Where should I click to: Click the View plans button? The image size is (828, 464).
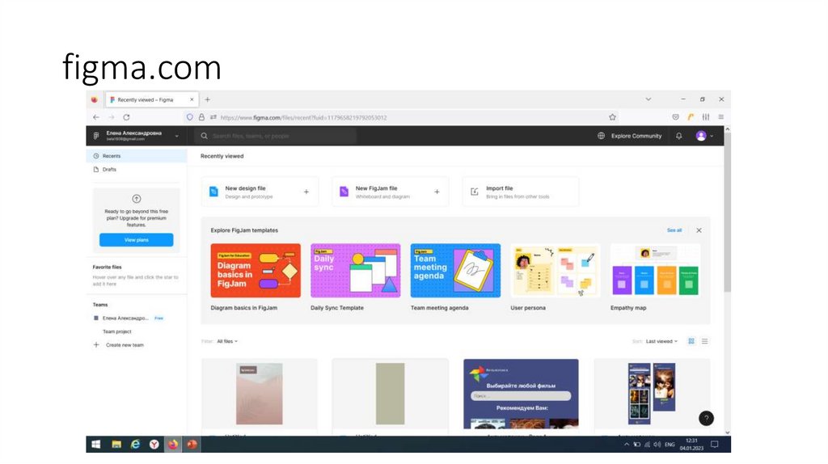(136, 239)
